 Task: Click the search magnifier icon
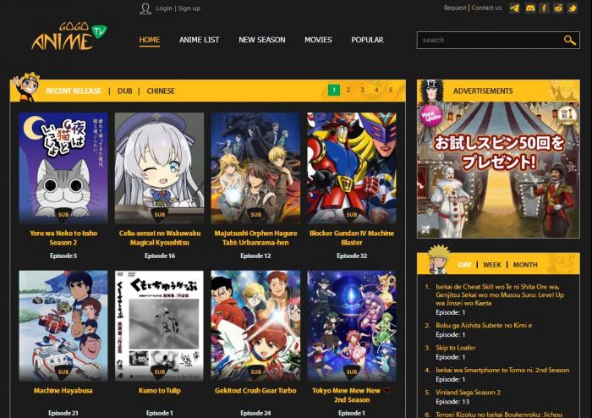[570, 40]
